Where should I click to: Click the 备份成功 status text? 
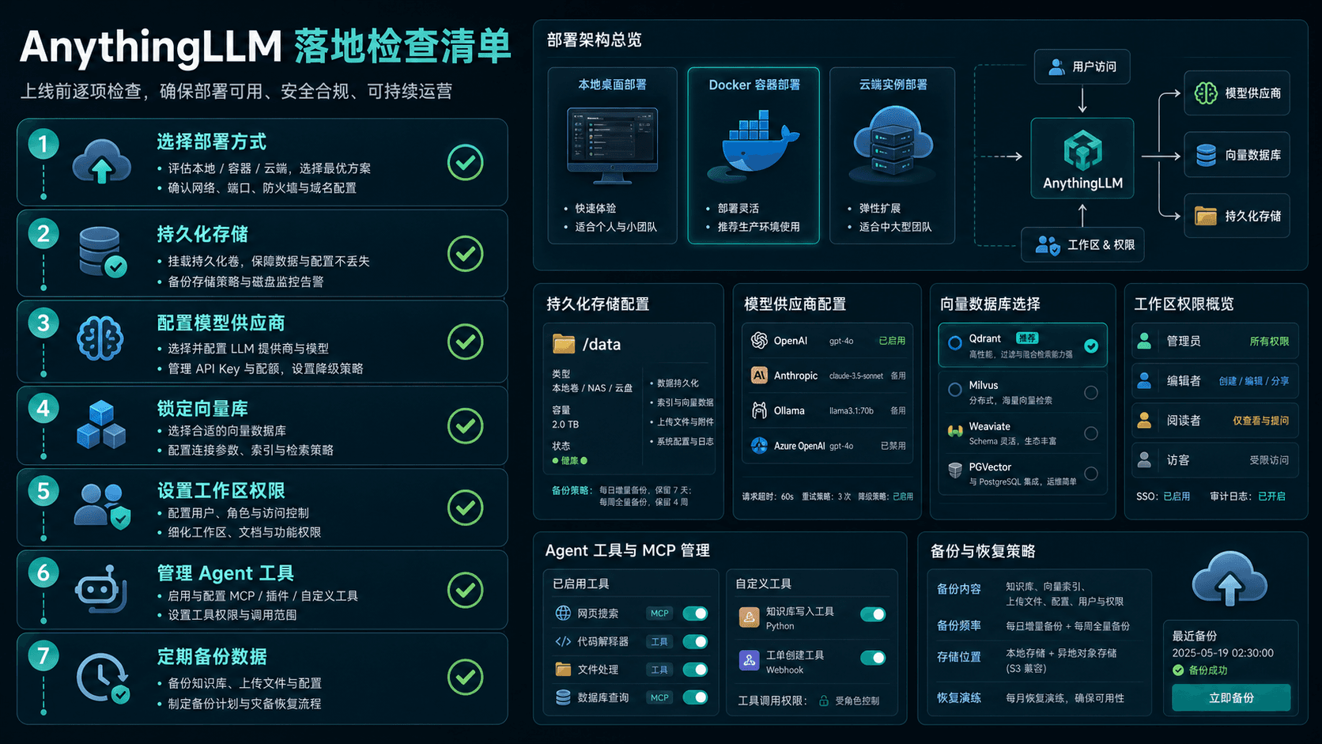(1208, 670)
